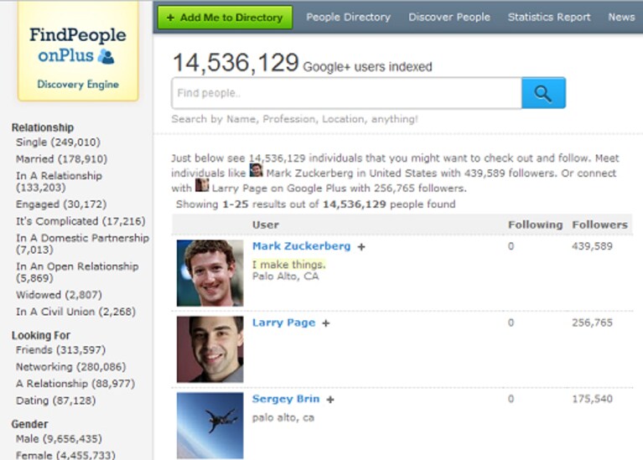
Task: Click follower count 439,589 in table
Action: pos(592,246)
